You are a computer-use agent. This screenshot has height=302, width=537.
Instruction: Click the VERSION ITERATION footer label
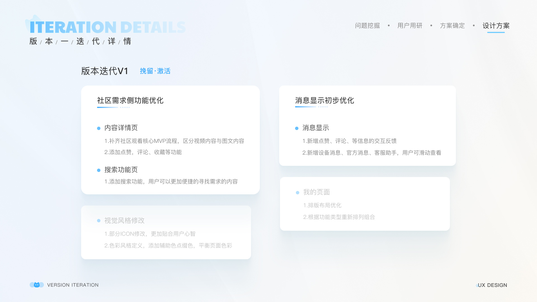tap(73, 285)
